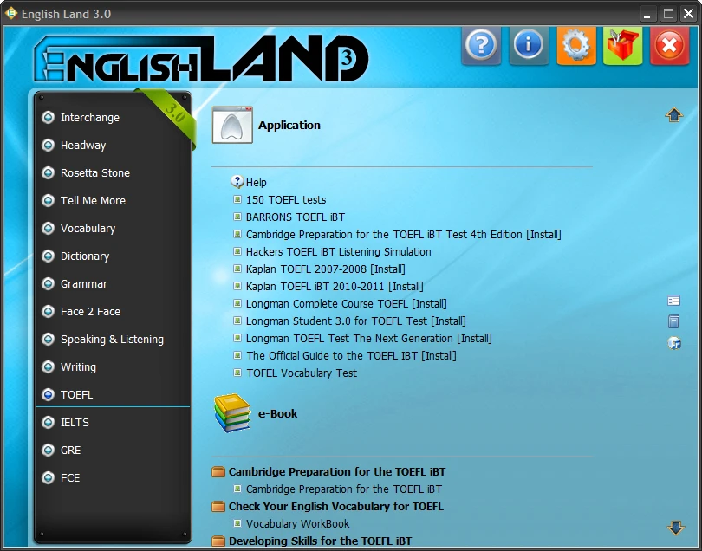The height and width of the screenshot is (551, 702).
Task: Collapse Check Your English Vocabulary folder
Action: [218, 507]
